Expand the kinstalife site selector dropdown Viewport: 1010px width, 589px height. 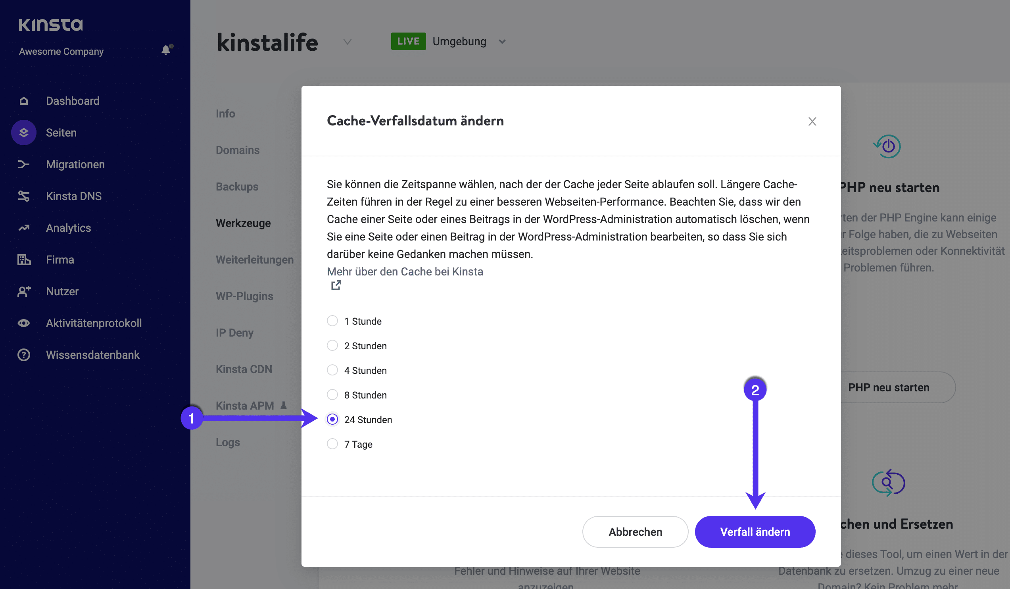(x=347, y=42)
